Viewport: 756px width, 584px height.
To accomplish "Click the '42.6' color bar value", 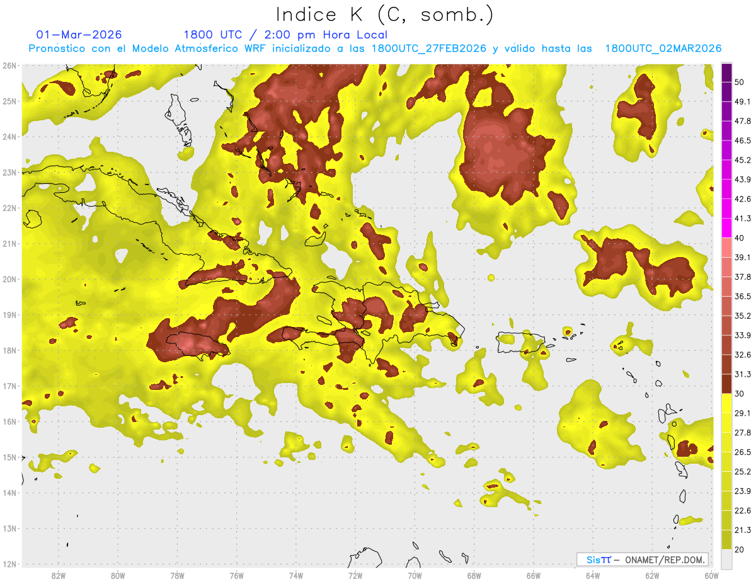I will click(743, 200).
